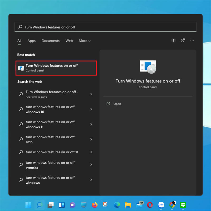Viewport: 211px width, 211px height.
Task: Expand the 'svenska' suggestion chevron
Action: tap(91, 165)
